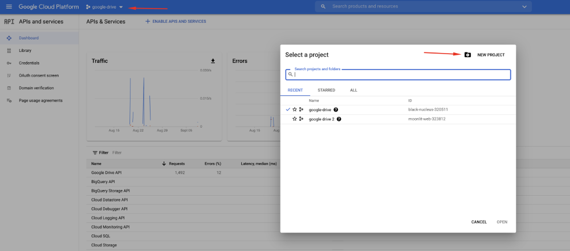
Task: Star the google drive 2 project
Action: 295,119
